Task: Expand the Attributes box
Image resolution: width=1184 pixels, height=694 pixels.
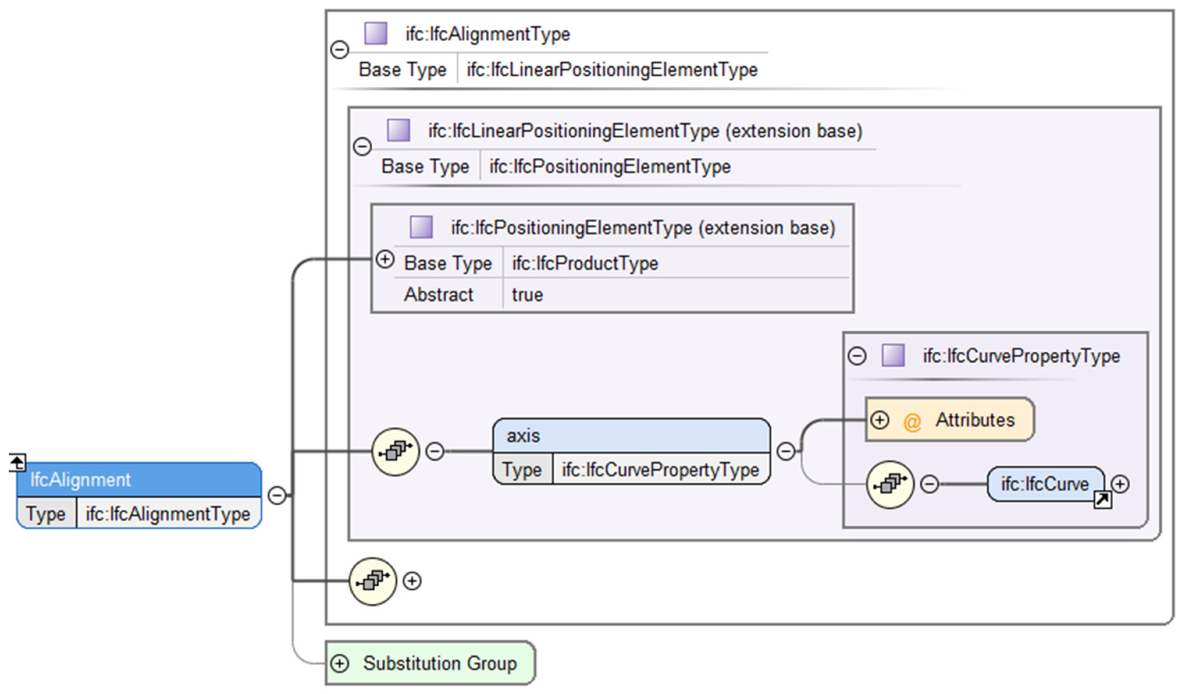Action: [880, 420]
